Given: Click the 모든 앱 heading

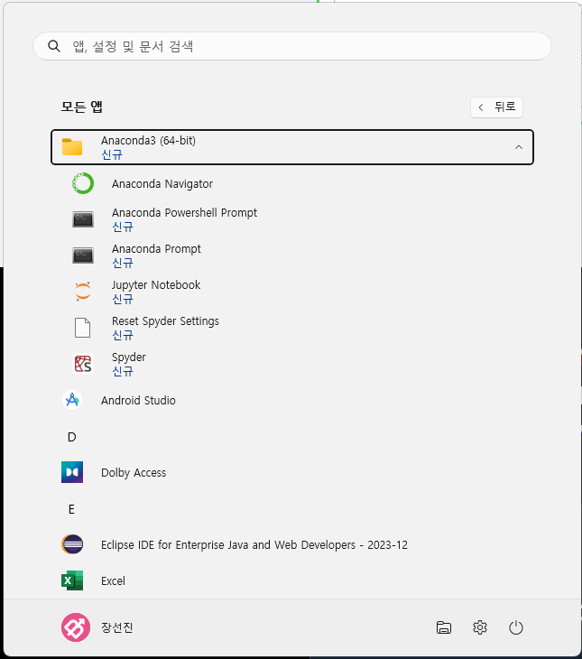Looking at the screenshot, I should pyautogui.click(x=82, y=107).
